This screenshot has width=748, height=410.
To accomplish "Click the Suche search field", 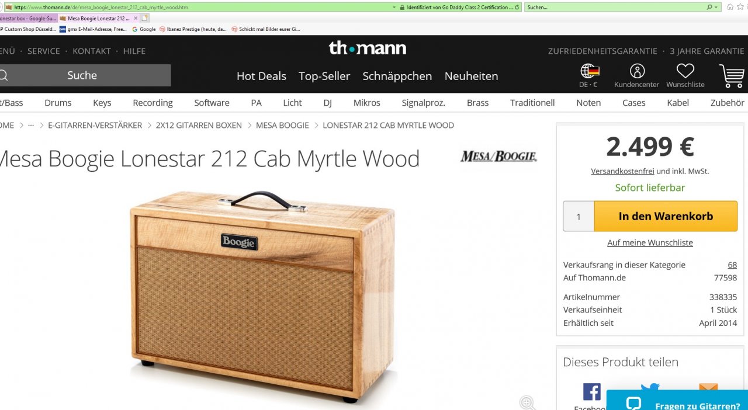I will click(82, 75).
